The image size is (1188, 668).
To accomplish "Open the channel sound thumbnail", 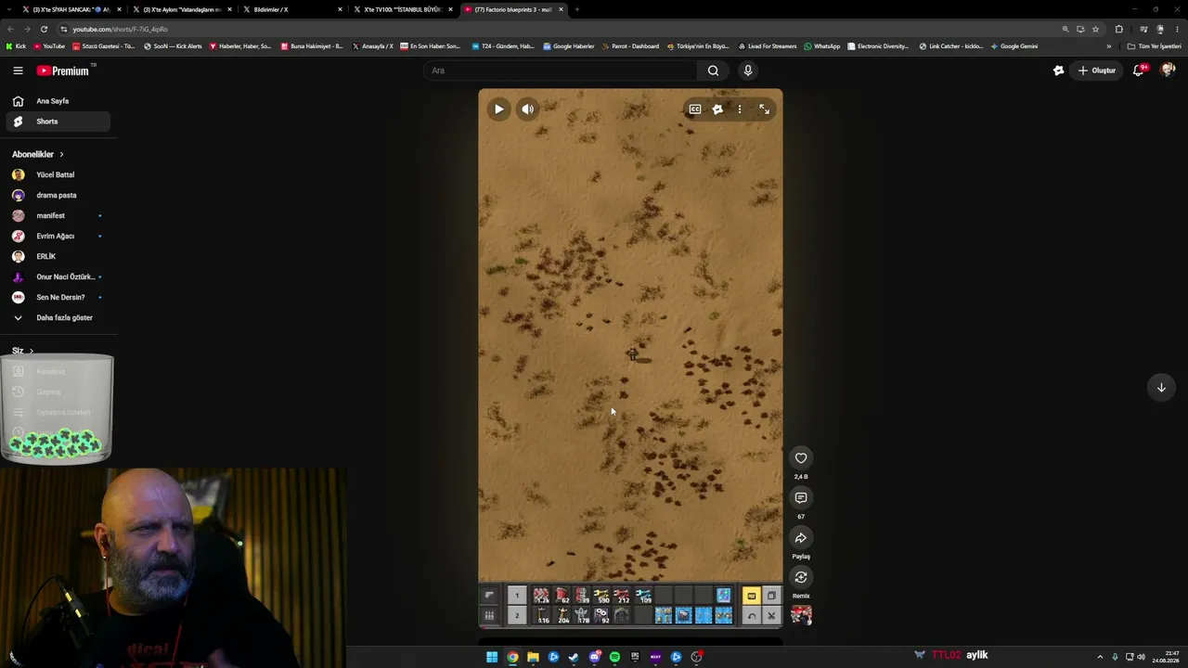I will click(801, 614).
